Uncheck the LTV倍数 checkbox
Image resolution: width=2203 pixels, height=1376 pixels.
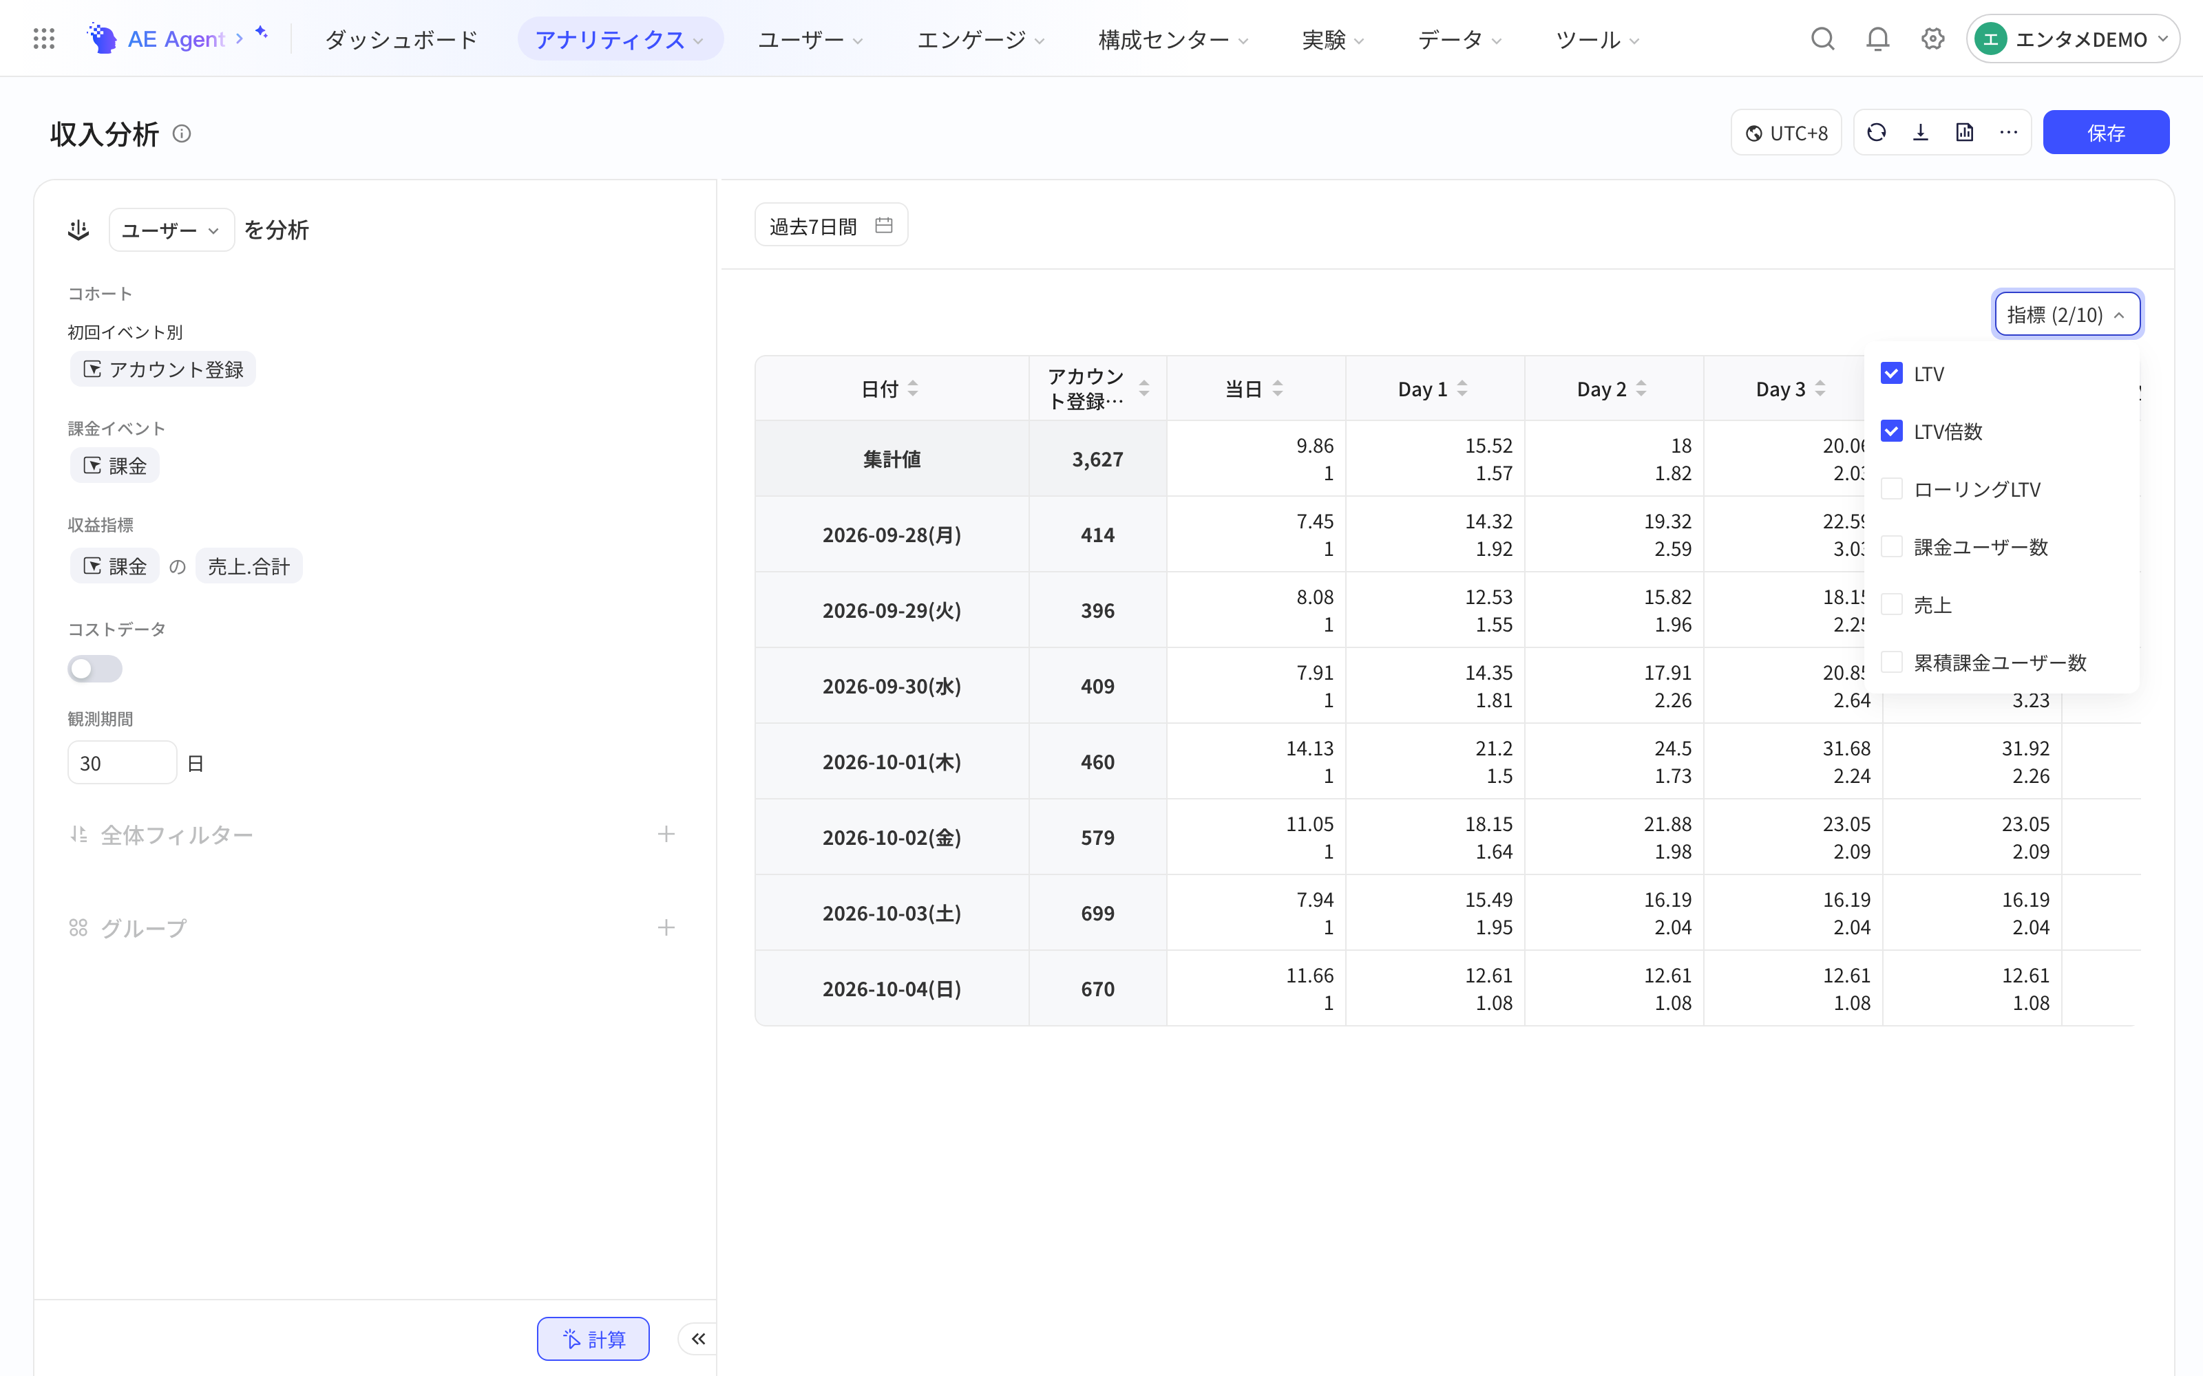click(x=1892, y=431)
